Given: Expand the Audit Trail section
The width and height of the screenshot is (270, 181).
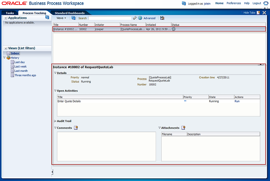Looking at the screenshot, I should click(x=55, y=121).
